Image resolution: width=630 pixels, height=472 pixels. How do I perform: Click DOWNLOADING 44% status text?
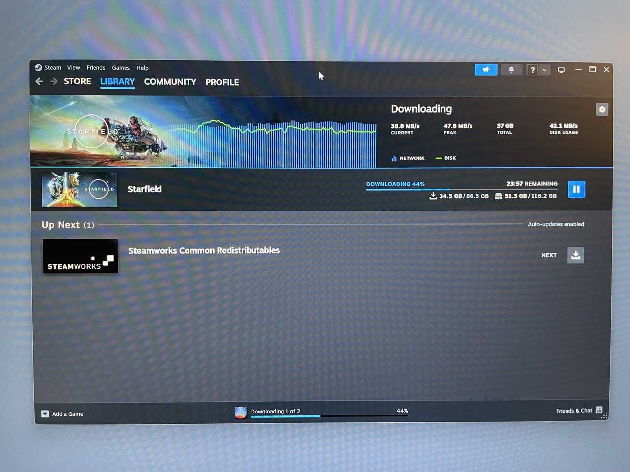395,184
